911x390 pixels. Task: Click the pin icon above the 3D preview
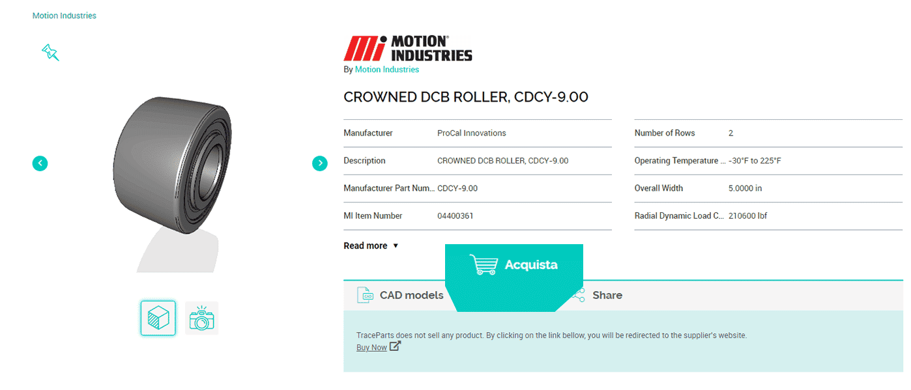[50, 52]
